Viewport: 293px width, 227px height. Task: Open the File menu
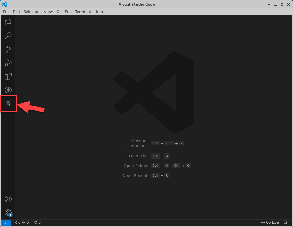pos(6,12)
